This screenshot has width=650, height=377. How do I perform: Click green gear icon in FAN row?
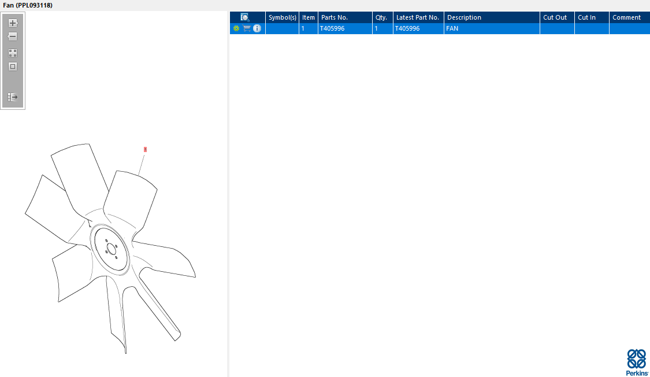(x=236, y=28)
